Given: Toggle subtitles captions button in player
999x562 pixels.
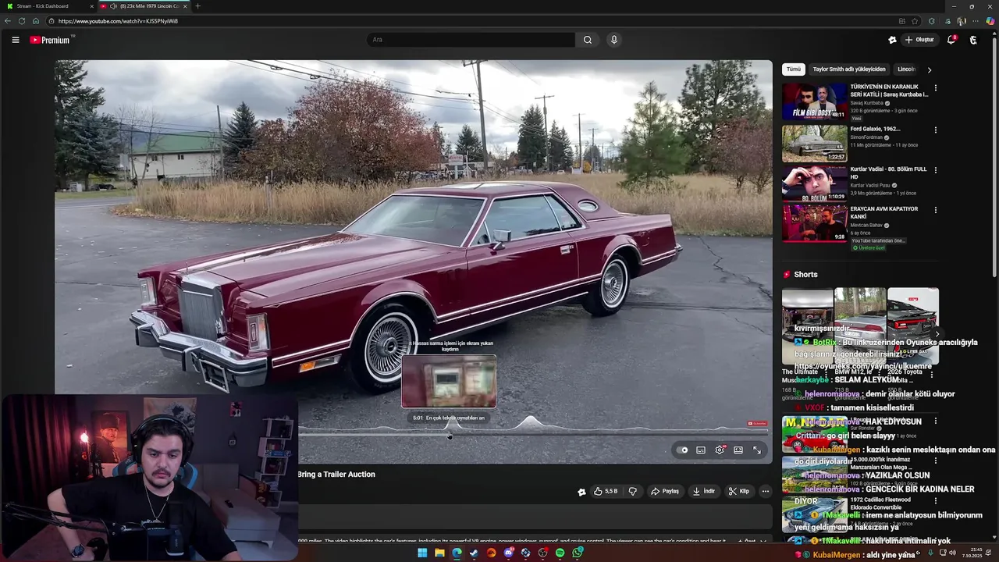Looking at the screenshot, I should (x=701, y=450).
